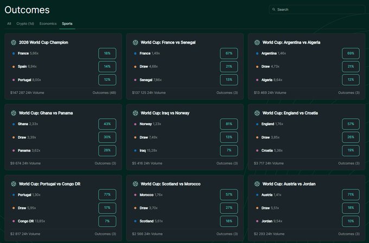Open the Crypto (1d) tab
The image size is (369, 243).
[25, 23]
